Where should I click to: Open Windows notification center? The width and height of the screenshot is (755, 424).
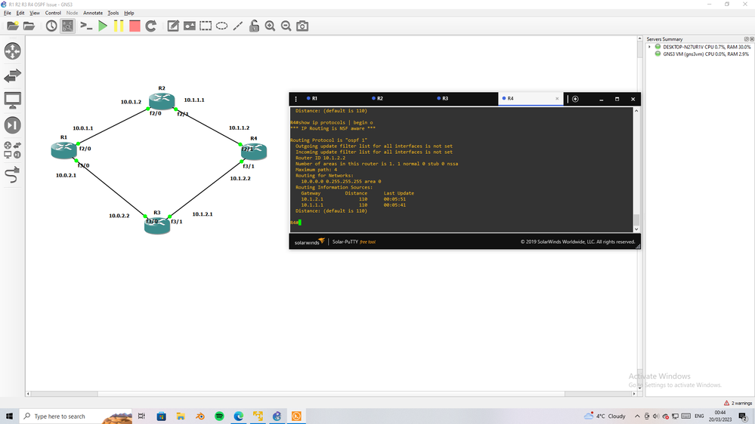[744, 416]
